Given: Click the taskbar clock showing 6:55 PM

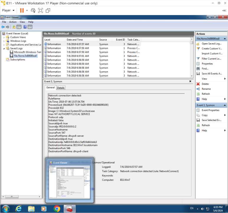Looking at the screenshot, I should 218,209.
